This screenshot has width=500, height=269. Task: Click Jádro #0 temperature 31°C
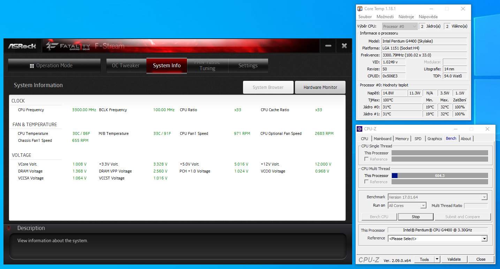tap(401, 107)
